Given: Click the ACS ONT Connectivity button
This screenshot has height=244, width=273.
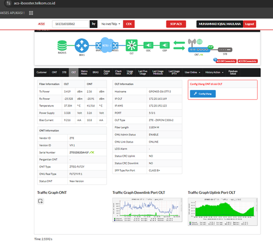Looking at the screenshot, I should tap(226, 61).
